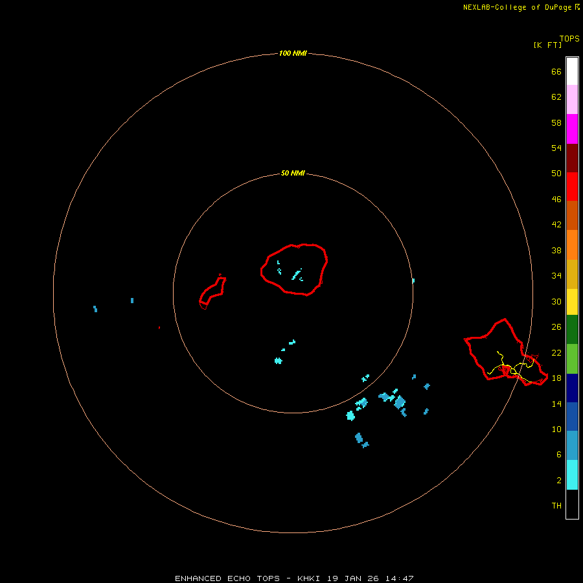Pick the cyan legend swatch

(x=572, y=475)
